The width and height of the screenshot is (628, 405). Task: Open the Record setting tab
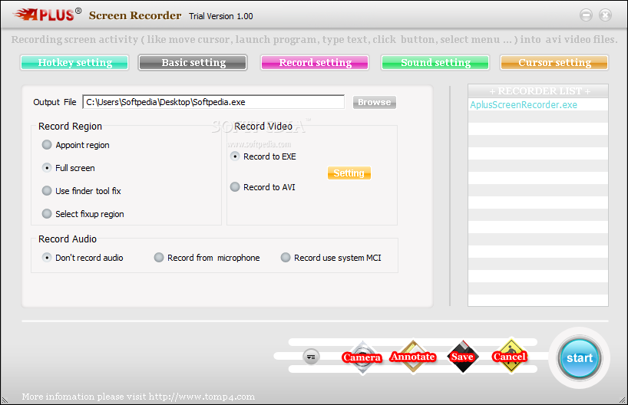pyautogui.click(x=315, y=62)
